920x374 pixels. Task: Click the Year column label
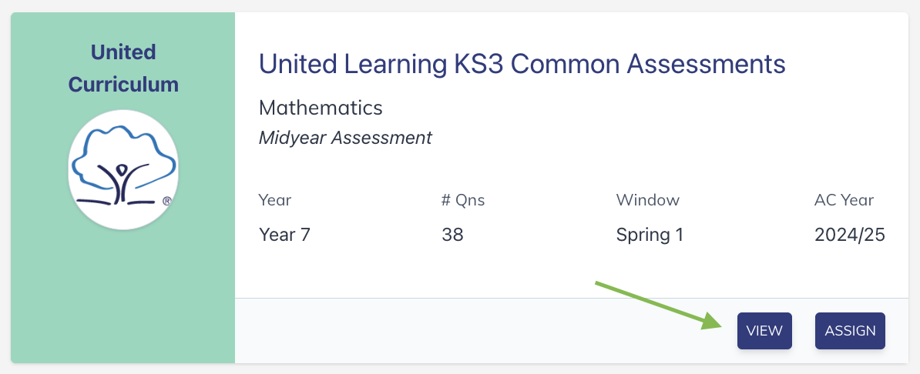[275, 200]
